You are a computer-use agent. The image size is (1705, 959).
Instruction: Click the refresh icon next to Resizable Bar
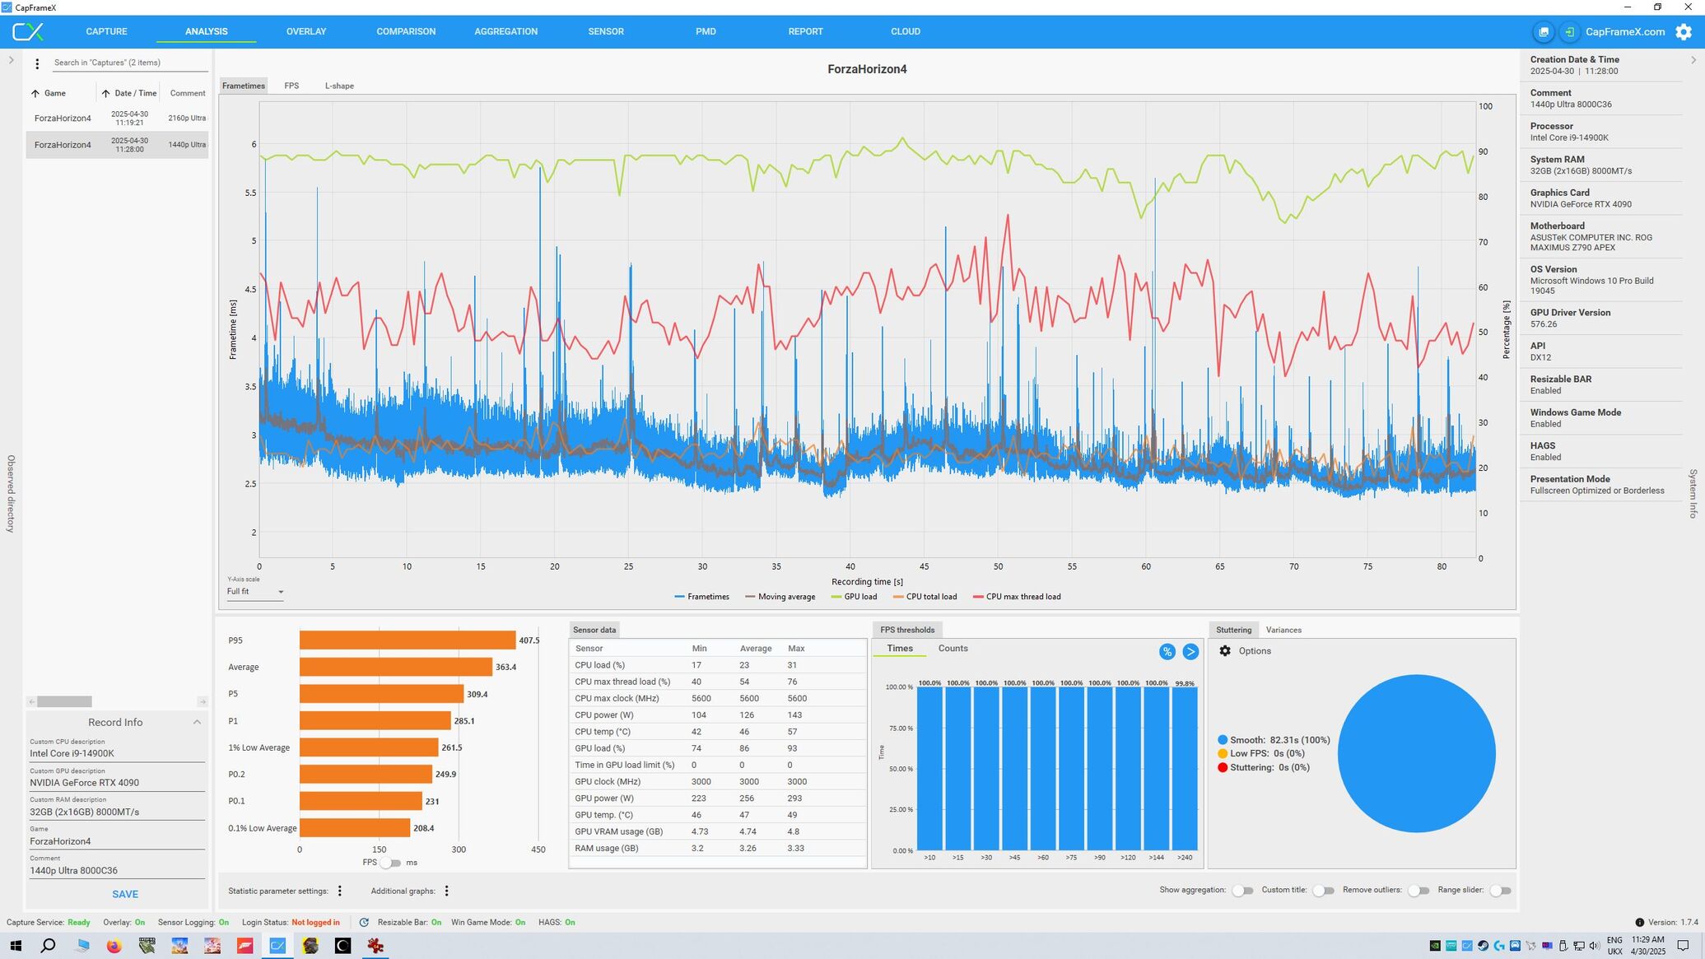[364, 923]
